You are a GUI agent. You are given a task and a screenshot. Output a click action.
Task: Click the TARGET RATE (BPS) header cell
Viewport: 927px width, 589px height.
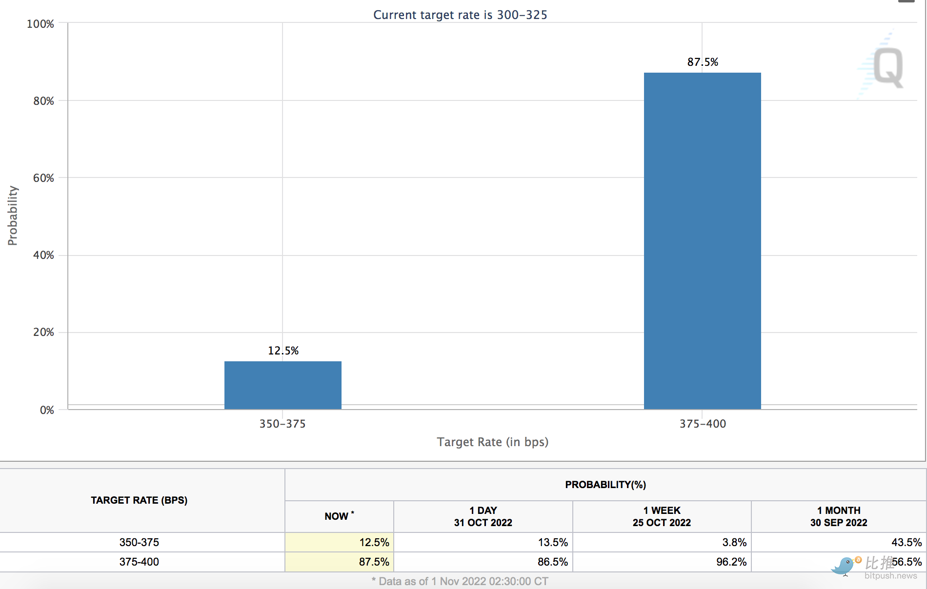[139, 500]
